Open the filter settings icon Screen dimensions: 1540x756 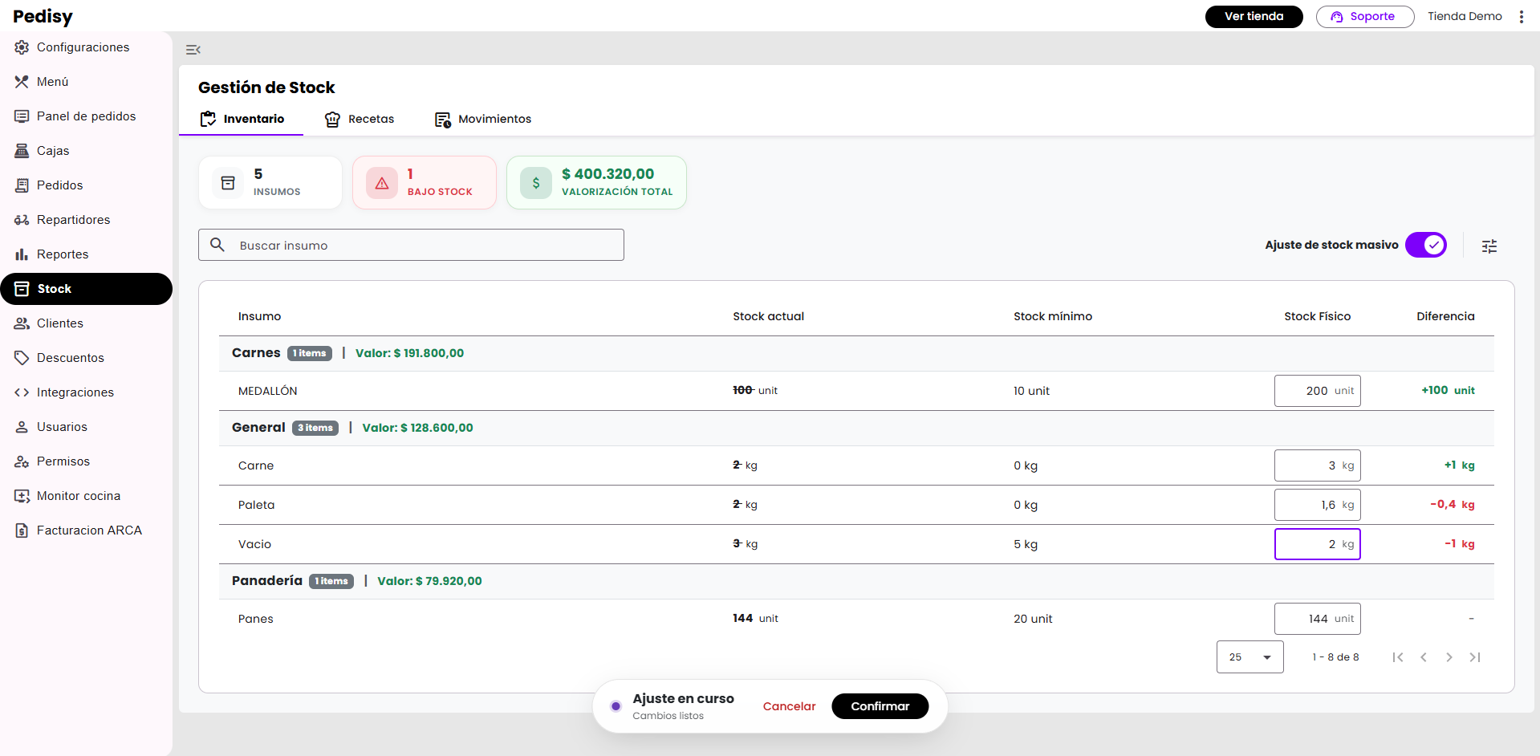click(1489, 246)
